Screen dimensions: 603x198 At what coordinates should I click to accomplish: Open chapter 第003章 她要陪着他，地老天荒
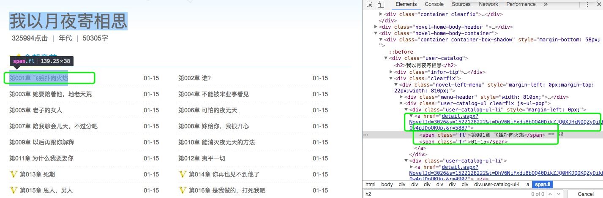tap(50, 94)
